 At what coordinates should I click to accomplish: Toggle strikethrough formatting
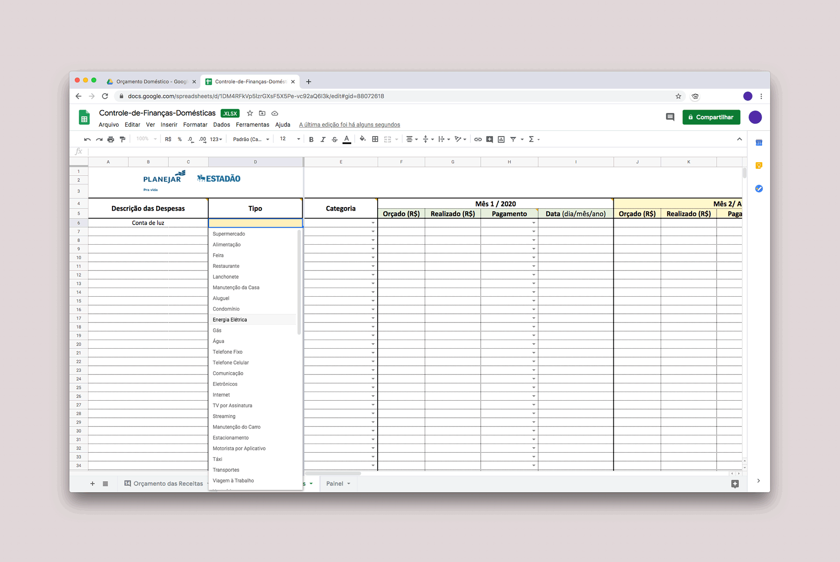click(x=335, y=139)
